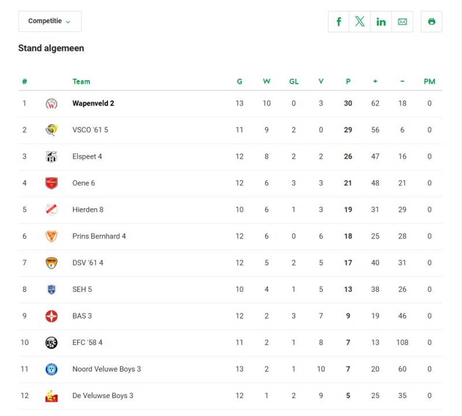The width and height of the screenshot is (462, 416).
Task: Open the Hierden 8 team link
Action: click(x=88, y=209)
